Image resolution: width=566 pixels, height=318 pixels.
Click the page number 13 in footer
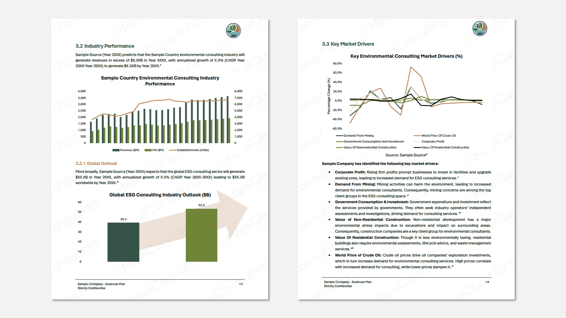point(241,284)
